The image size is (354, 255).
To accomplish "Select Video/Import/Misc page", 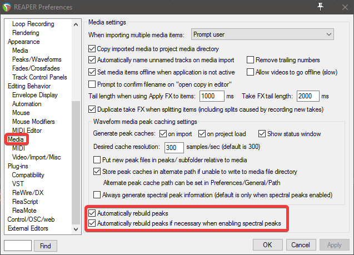I will [x=36, y=157].
